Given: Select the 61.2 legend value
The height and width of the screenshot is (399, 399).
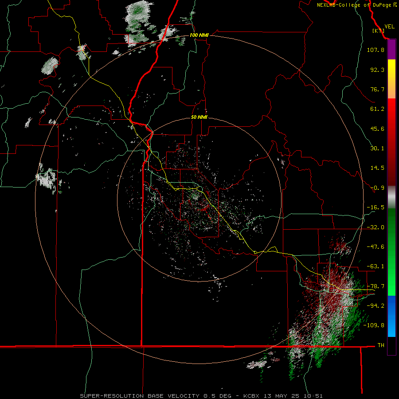Looking at the screenshot, I should tap(377, 109).
